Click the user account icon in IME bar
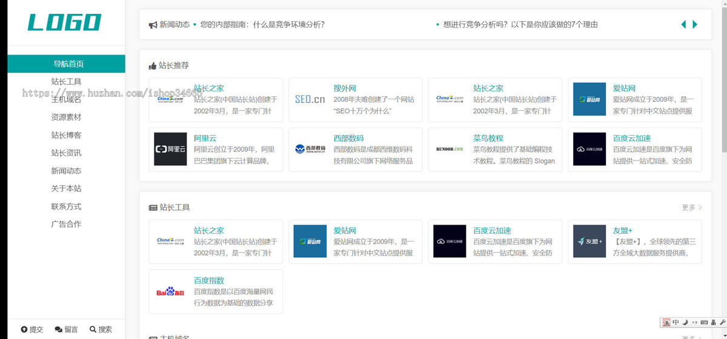Image resolution: width=727 pixels, height=339 pixels. click(x=713, y=322)
